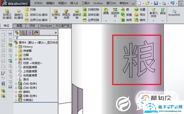
Task: Open the 异型孔向导 hole wizard
Action: click(66, 14)
